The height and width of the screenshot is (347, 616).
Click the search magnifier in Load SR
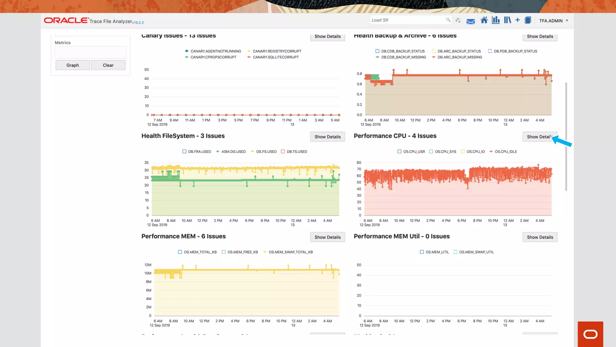(x=448, y=20)
